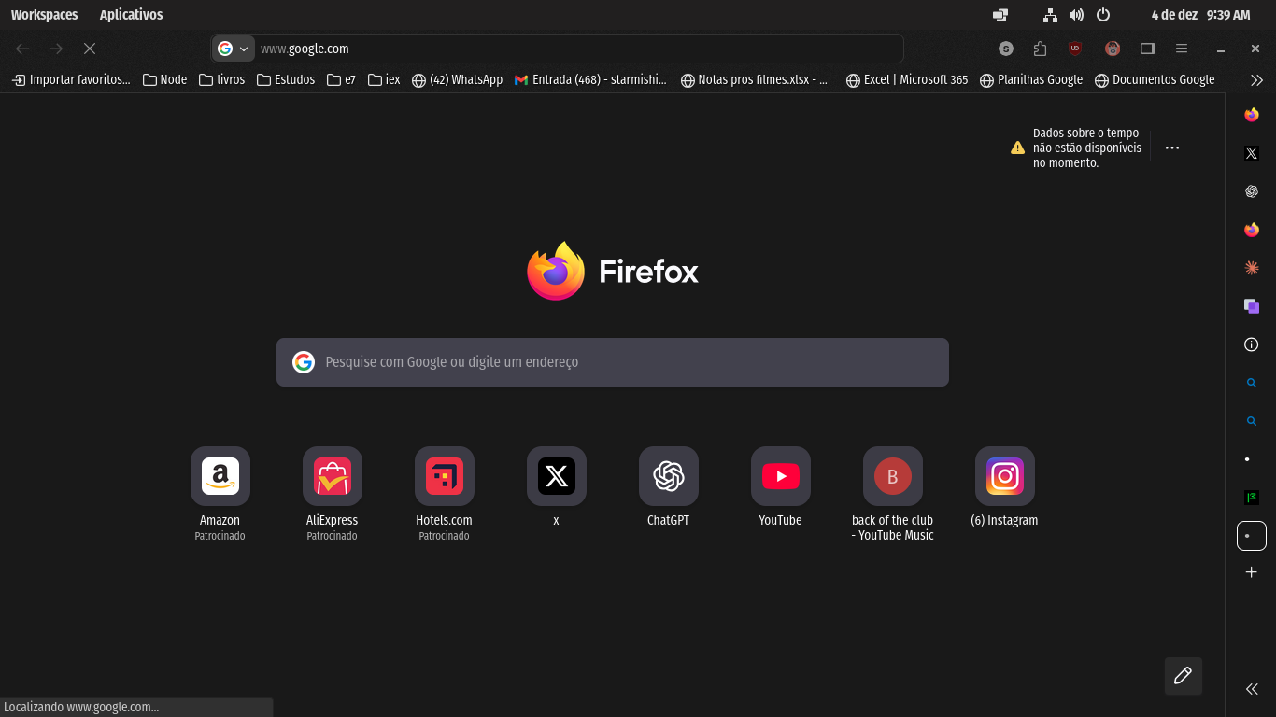The height and width of the screenshot is (717, 1276).
Task: Switch to the orange starburst vertical tab
Action: click(x=1252, y=268)
